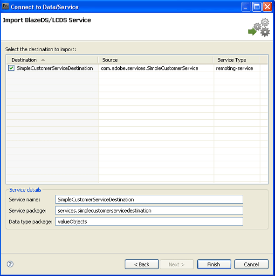Click the Source column header
Image resolution: width=275 pixels, height=276 pixels.
156,60
